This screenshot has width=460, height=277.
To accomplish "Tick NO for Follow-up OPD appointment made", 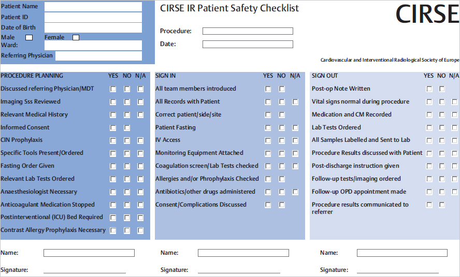I will [x=442, y=192].
